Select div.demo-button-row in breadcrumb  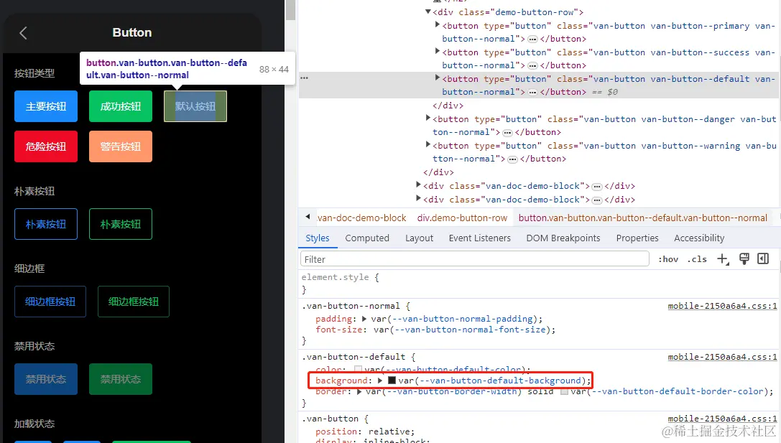pyautogui.click(x=462, y=218)
